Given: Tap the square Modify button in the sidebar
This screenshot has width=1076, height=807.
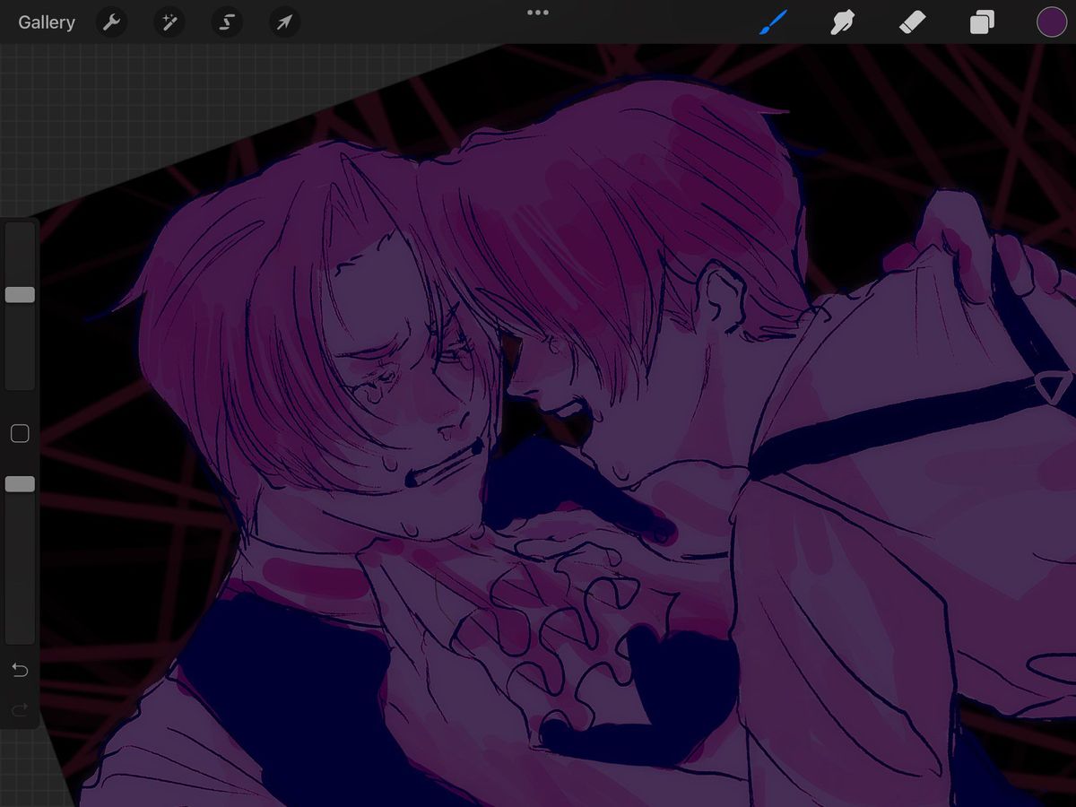Looking at the screenshot, I should (x=20, y=434).
